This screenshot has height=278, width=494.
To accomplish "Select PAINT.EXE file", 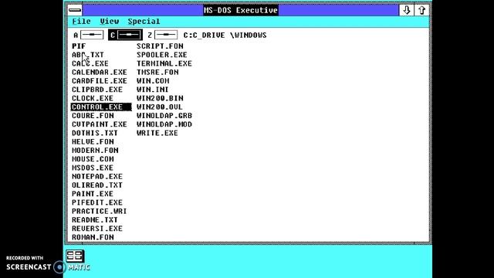I will (x=93, y=194).
